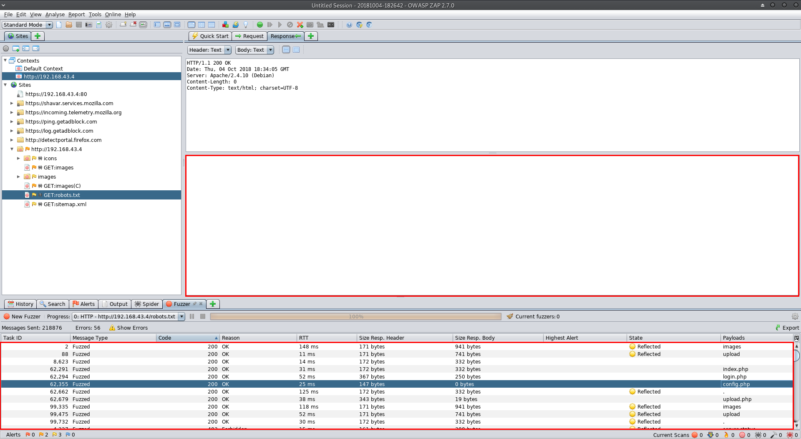801x439 pixels.
Task: Click the Export button
Action: 787,328
